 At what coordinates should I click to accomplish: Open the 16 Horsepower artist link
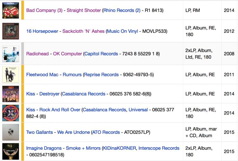click(42, 31)
